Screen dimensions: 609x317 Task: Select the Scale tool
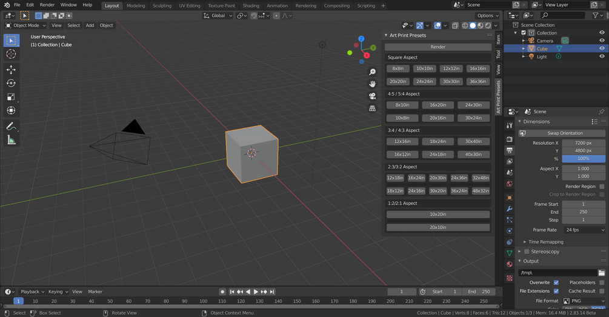pos(12,97)
